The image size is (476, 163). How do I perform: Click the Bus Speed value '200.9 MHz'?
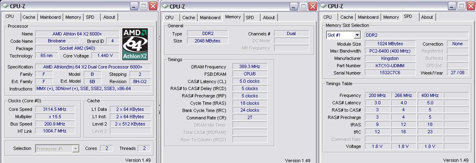point(55,124)
